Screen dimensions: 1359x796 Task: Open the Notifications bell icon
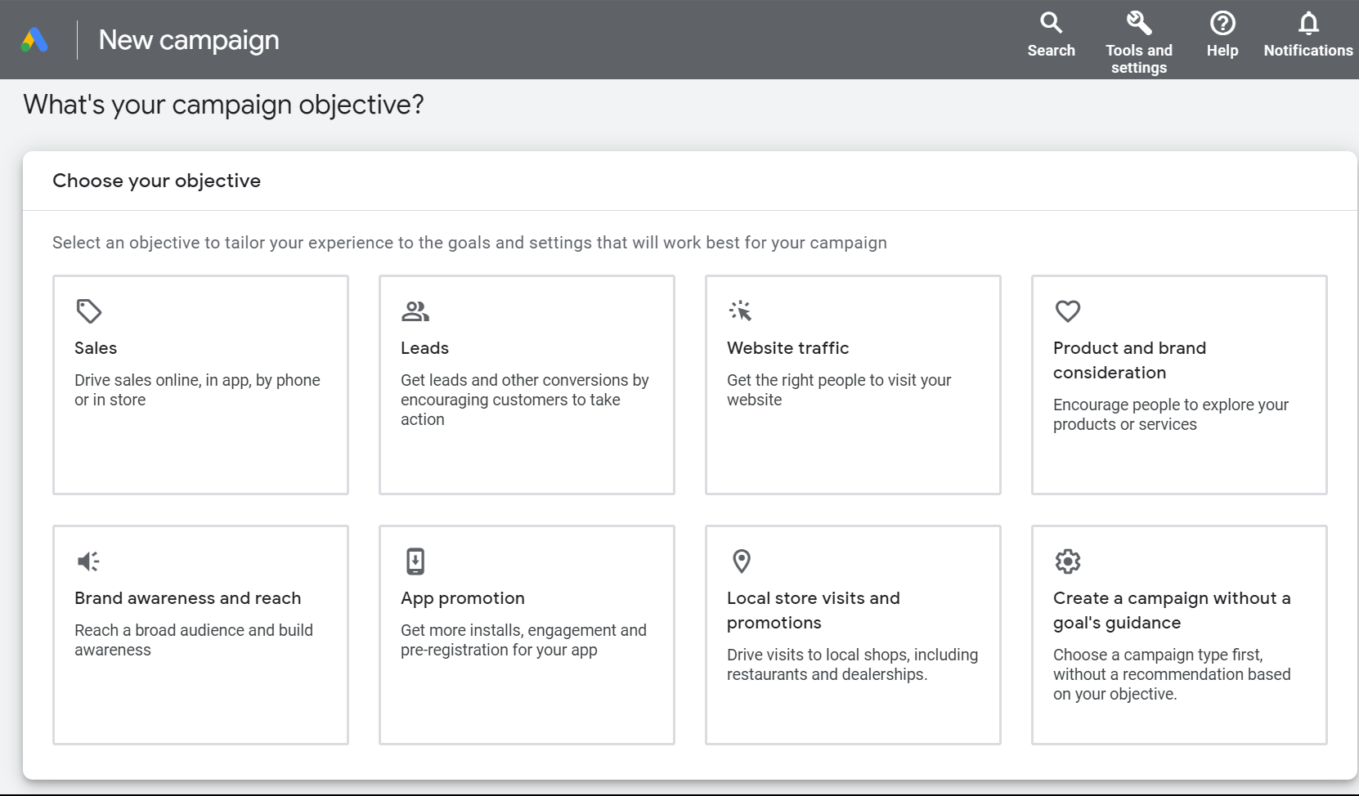pos(1308,22)
